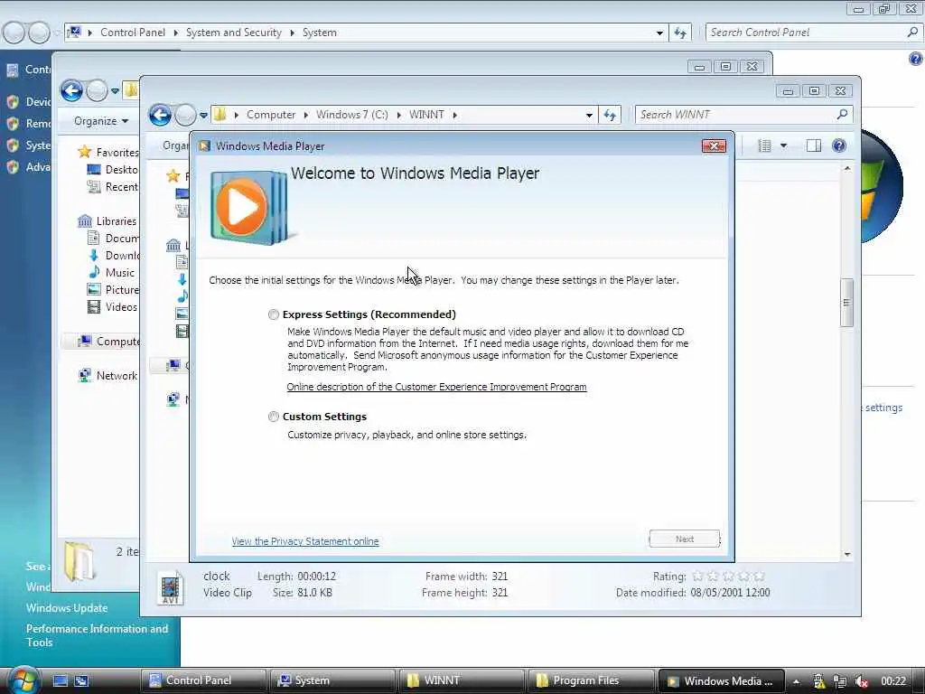The image size is (925, 694).
Task: Open Windows Update link in Control Panel
Action: pos(67,608)
